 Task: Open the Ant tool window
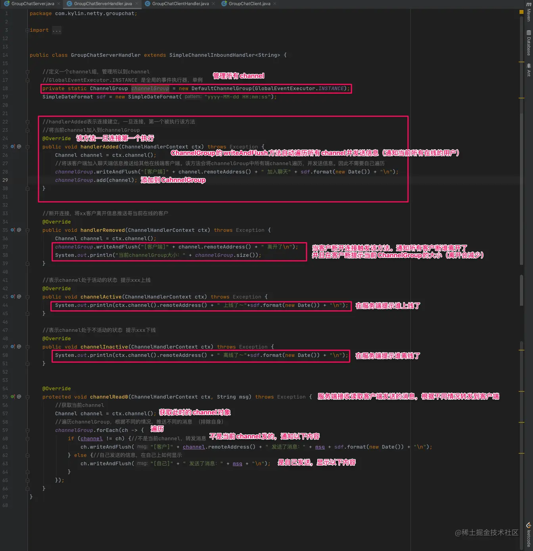click(529, 70)
